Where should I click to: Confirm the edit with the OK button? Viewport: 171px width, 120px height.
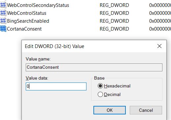(110, 110)
